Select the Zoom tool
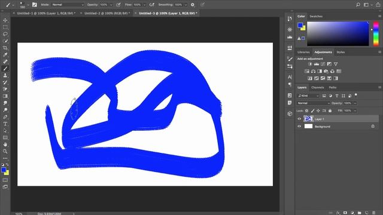 (5, 151)
